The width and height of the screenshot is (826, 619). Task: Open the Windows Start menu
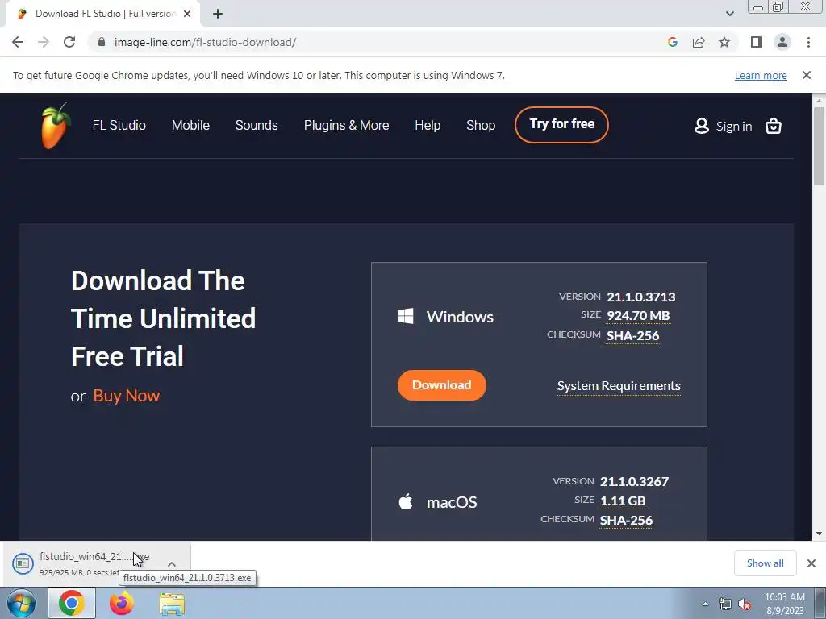pos(22,603)
